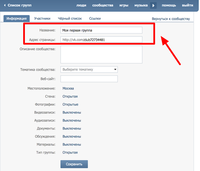Viewport: 200px width, 171px height.
Task: Change Местоположение value Москва
Action: (68, 88)
